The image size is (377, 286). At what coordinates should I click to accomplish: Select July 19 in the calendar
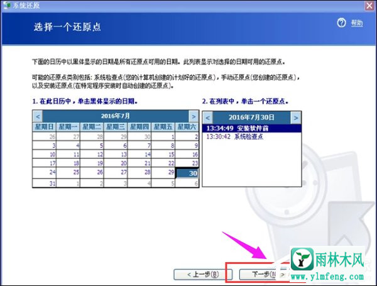(92, 163)
